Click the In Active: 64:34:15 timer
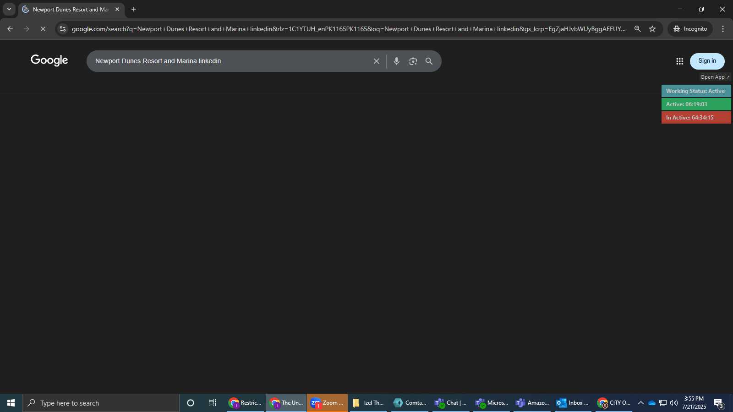The image size is (733, 412). pos(696,118)
